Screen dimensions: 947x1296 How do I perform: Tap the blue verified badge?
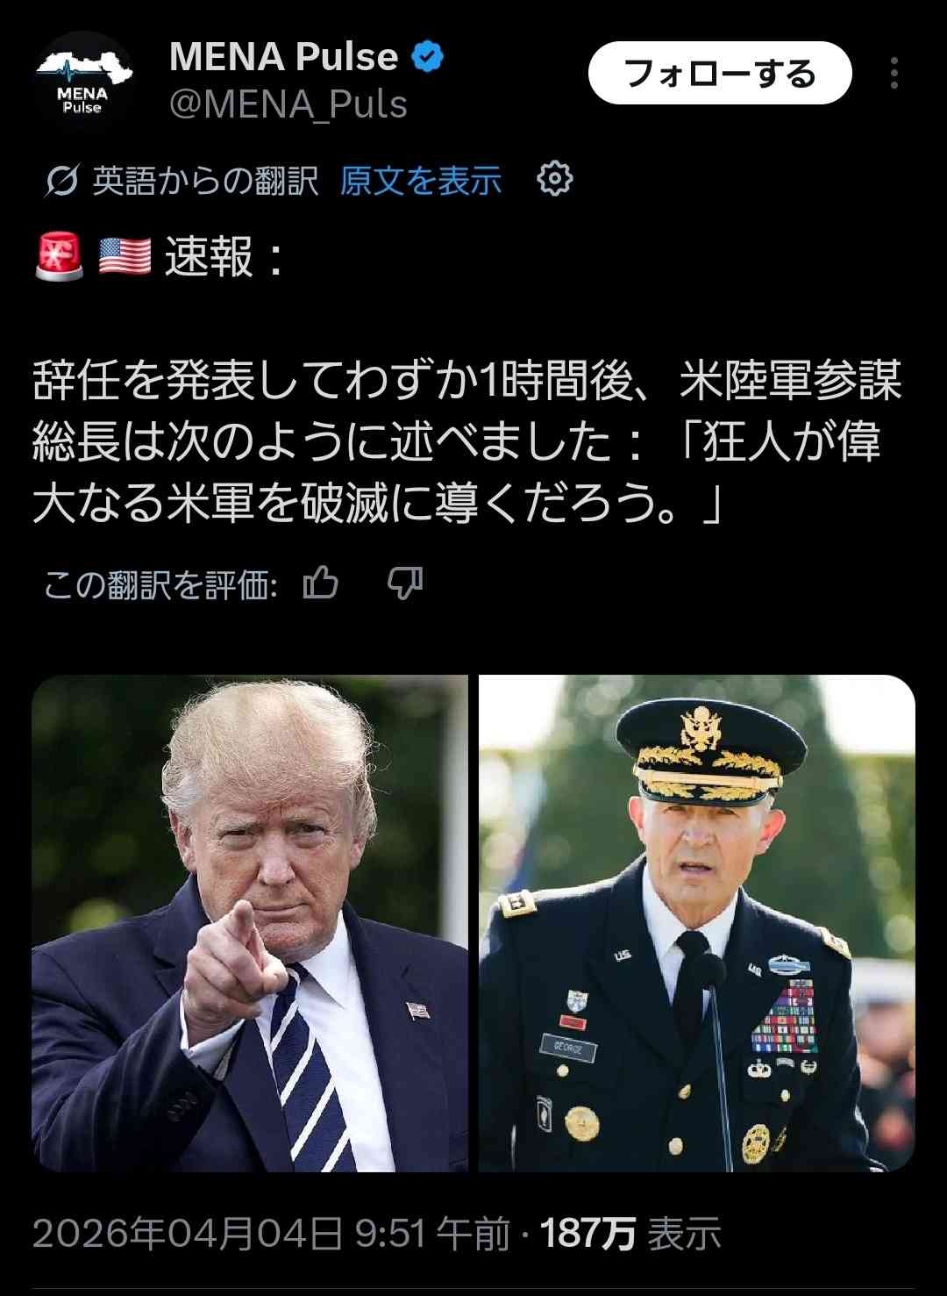tap(428, 57)
